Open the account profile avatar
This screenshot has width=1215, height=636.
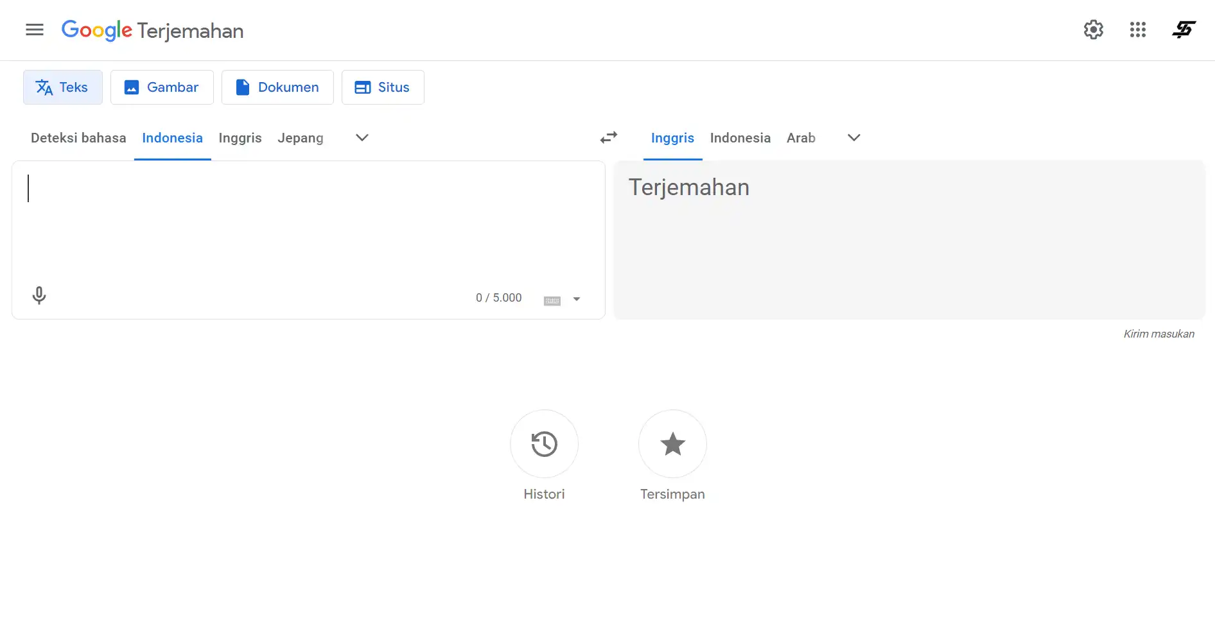coord(1184,30)
